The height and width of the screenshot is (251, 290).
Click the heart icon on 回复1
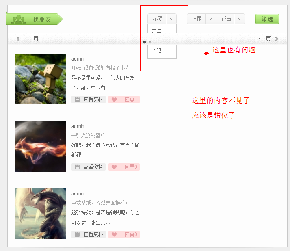click(114, 100)
